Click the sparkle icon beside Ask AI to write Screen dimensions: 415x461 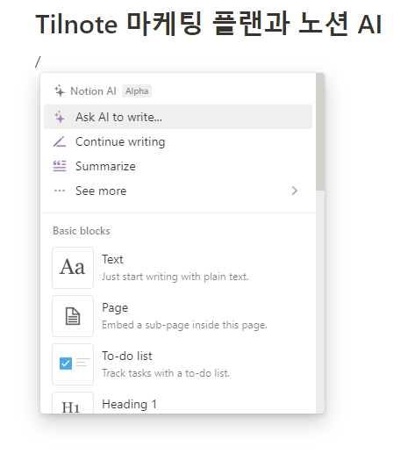tap(60, 117)
